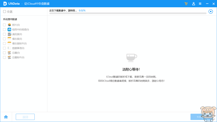Check the 備忘錄(0) checkbox
The width and height of the screenshot is (217, 122).
(x=4, y=39)
